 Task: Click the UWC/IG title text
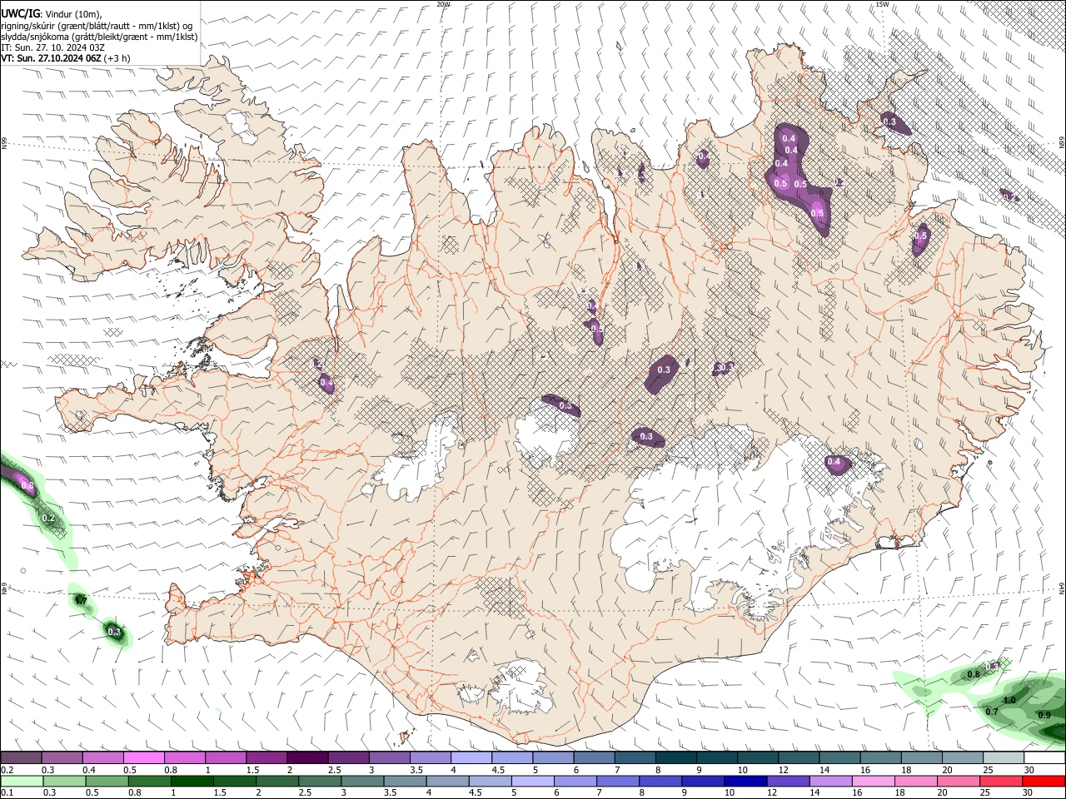(x=19, y=13)
